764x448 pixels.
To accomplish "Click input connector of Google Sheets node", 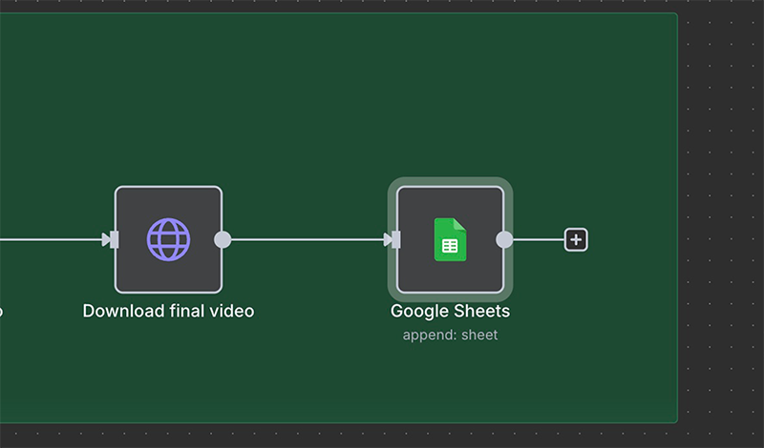I will point(396,239).
